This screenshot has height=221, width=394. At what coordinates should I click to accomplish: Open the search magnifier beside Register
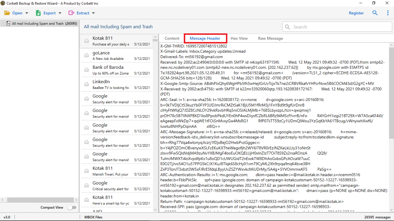click(x=375, y=13)
